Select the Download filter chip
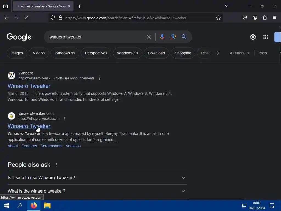 click(x=156, y=53)
